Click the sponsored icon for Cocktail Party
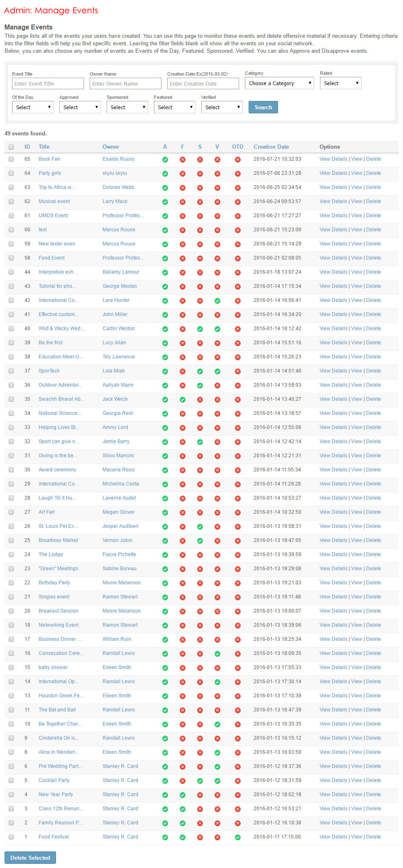The image size is (403, 868). (200, 781)
